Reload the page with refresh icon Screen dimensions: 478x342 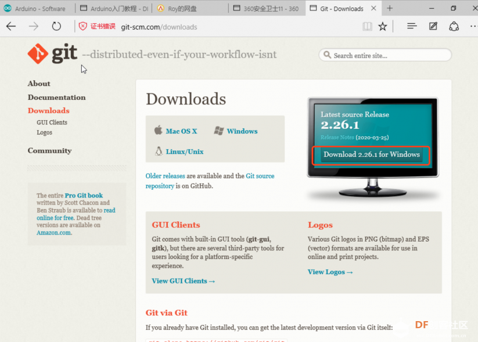click(56, 27)
